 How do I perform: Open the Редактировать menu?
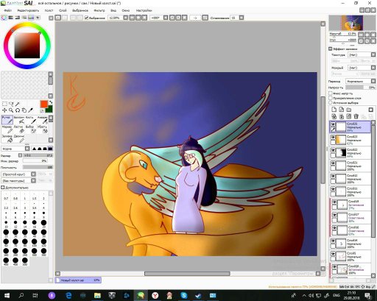point(28,10)
